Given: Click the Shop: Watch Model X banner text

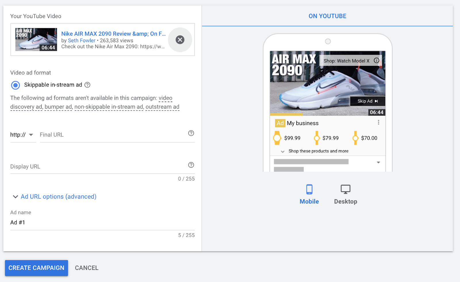Looking at the screenshot, I should (x=346, y=61).
